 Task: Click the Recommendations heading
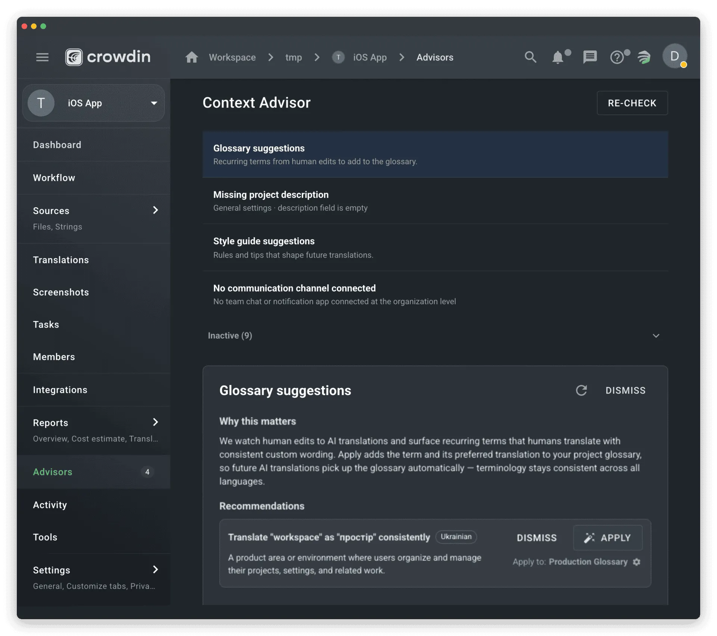tap(262, 506)
